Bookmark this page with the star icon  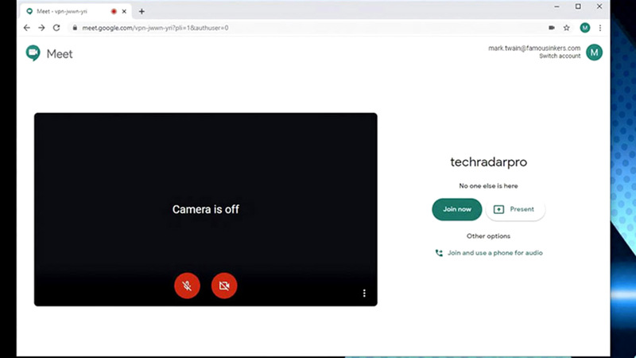click(567, 28)
